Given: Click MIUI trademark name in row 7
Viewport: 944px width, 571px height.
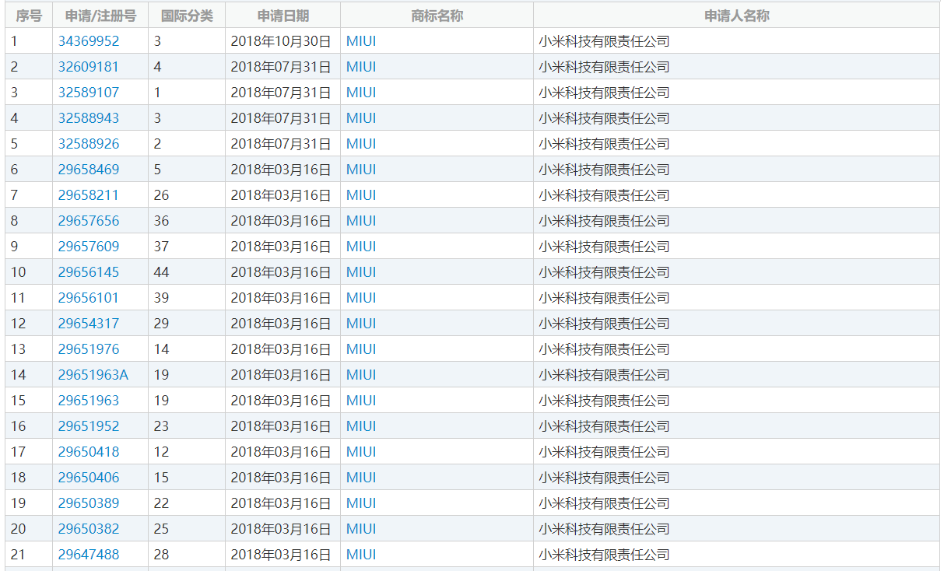Looking at the screenshot, I should point(361,195).
